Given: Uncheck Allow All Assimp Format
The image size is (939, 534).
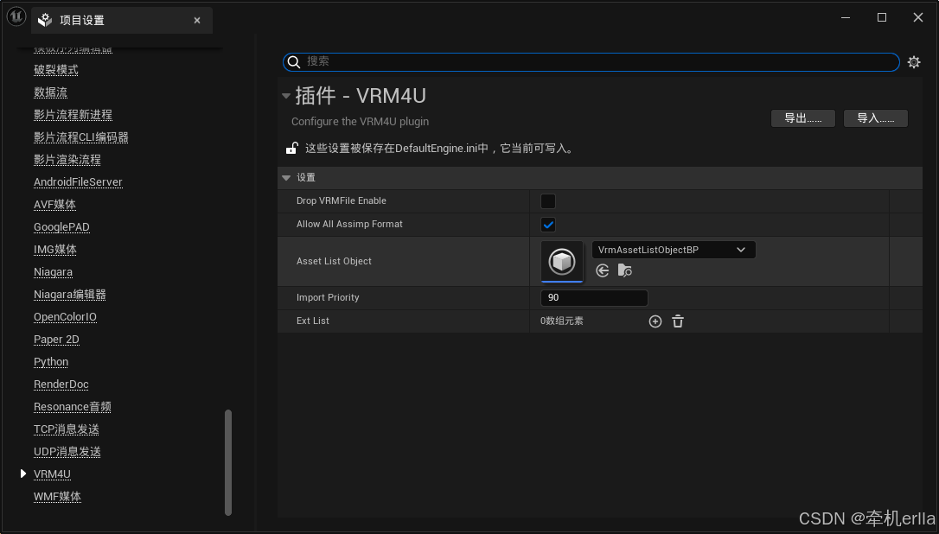Looking at the screenshot, I should click(548, 225).
